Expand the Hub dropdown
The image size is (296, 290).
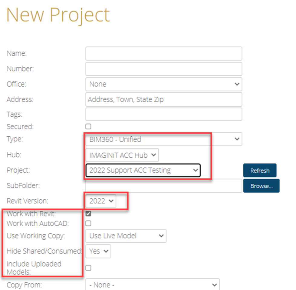(x=122, y=155)
